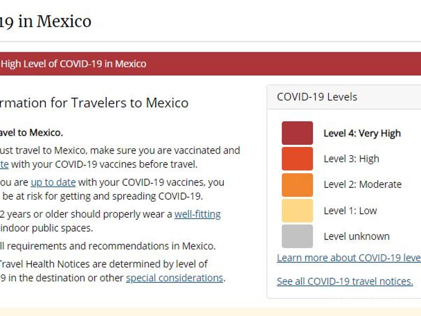Select the Level 4 dark red color swatch

coord(297,133)
